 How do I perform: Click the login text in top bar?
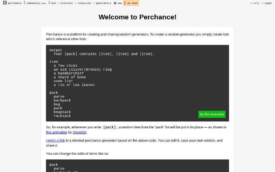pyautogui.click(x=268, y=3)
